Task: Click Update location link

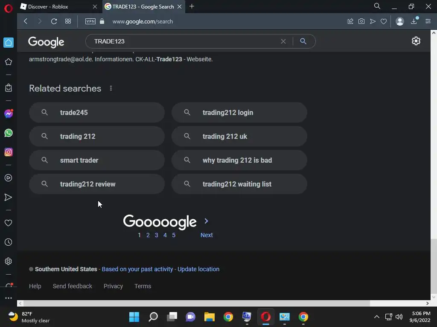Action: (x=198, y=269)
